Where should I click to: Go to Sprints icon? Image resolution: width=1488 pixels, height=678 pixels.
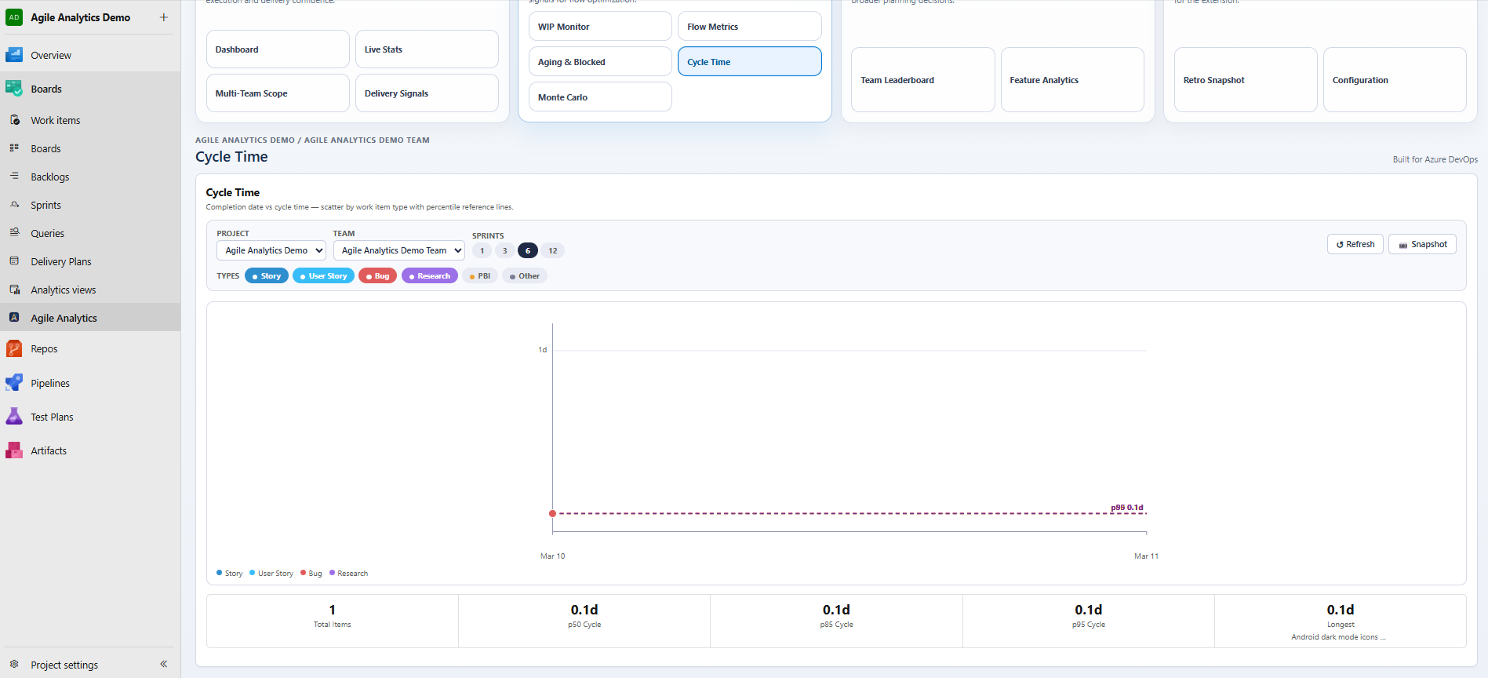coord(14,205)
